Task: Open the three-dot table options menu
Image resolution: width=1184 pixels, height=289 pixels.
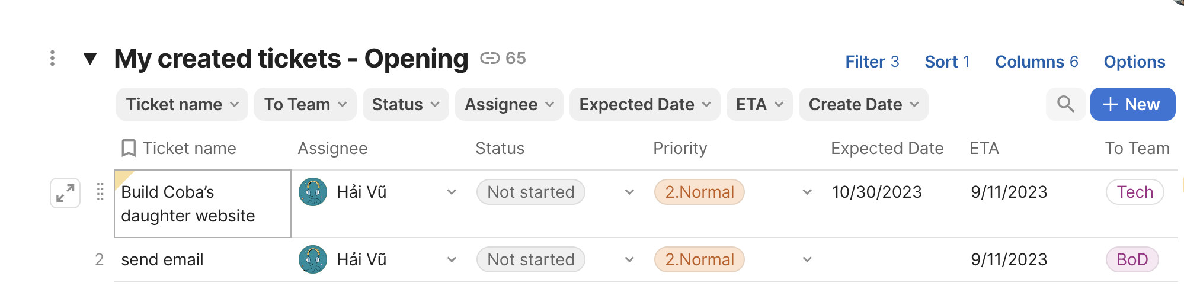Action: pos(53,58)
